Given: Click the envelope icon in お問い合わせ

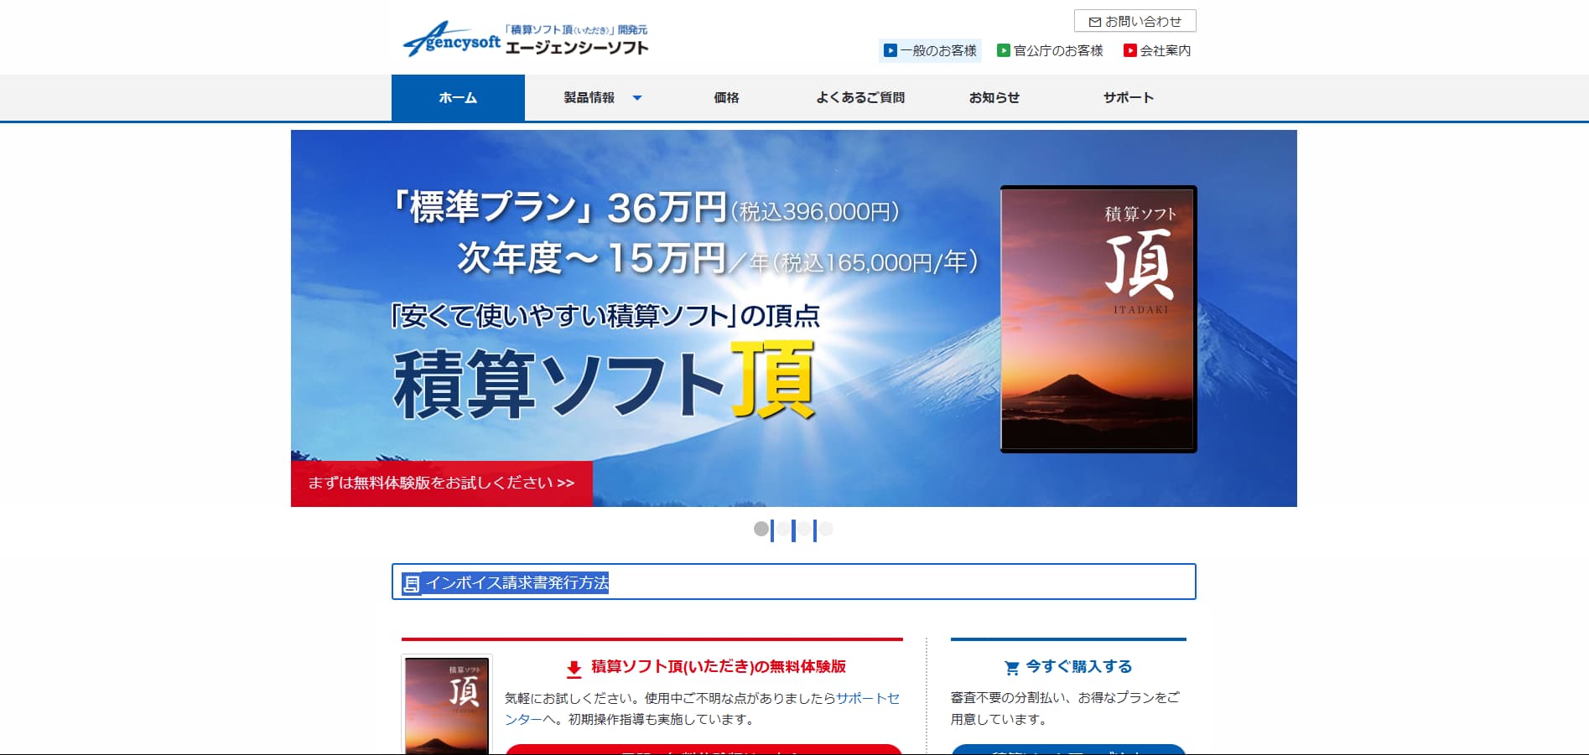Looking at the screenshot, I should (1094, 22).
